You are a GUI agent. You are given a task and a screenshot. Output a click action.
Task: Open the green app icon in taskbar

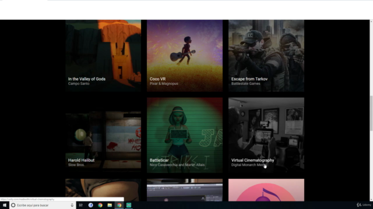(x=129, y=205)
